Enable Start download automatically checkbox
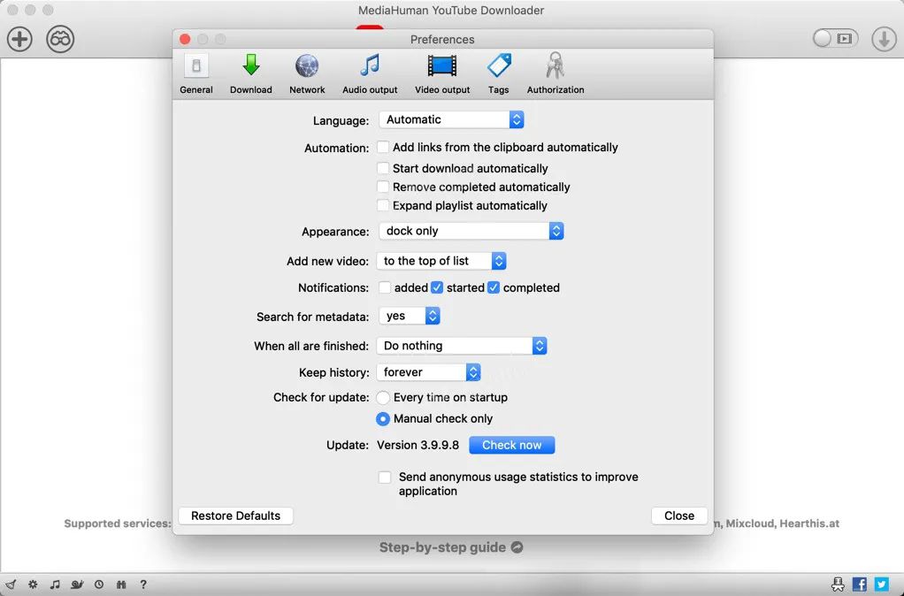The width and height of the screenshot is (904, 596). pyautogui.click(x=383, y=168)
